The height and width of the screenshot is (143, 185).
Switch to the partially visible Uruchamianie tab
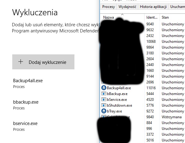(x=177, y=7)
